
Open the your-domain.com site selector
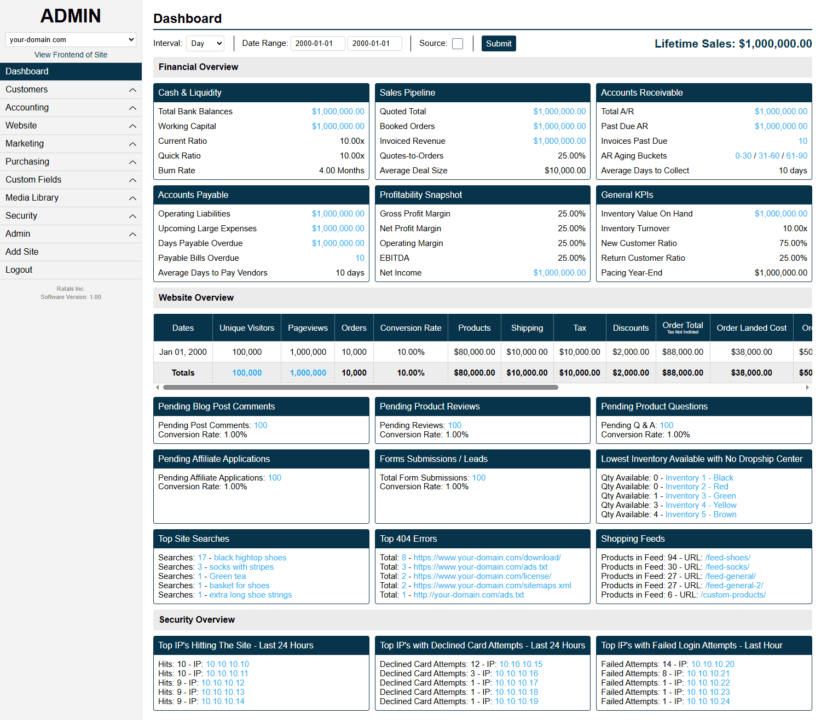click(x=70, y=39)
